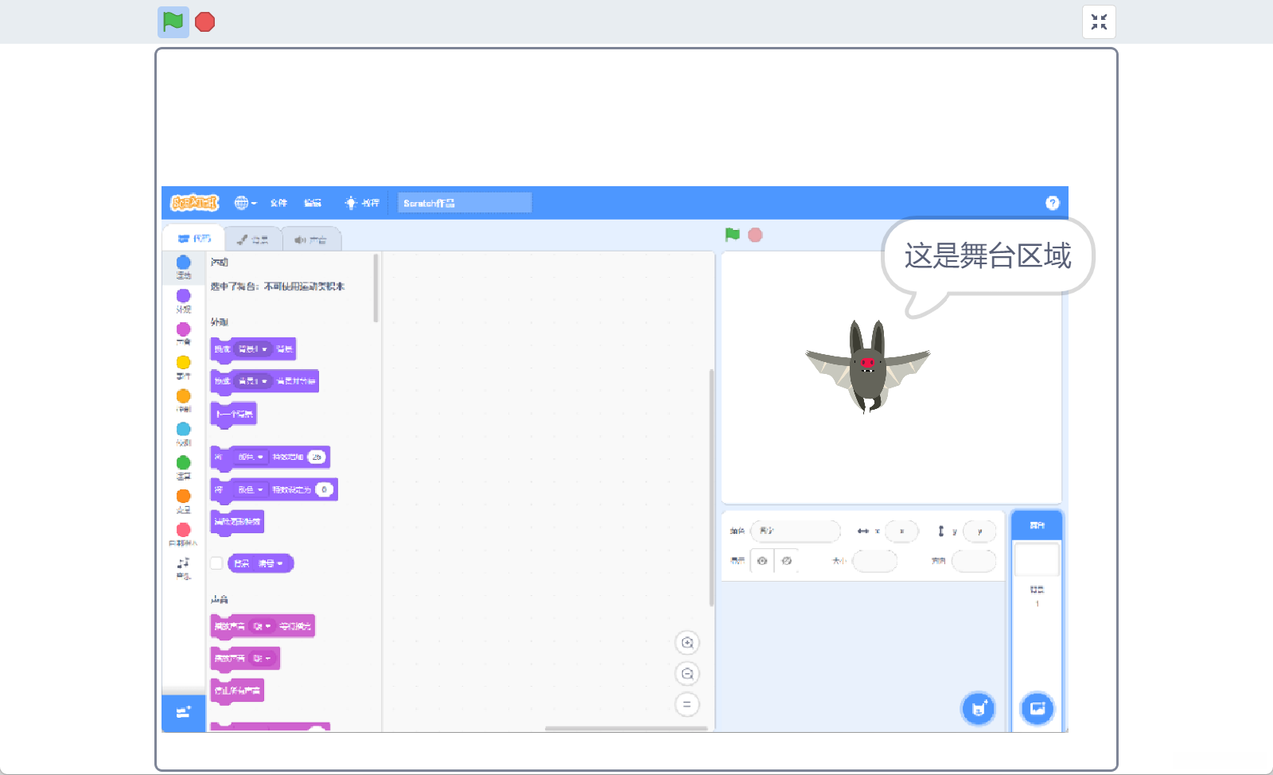This screenshot has height=775, width=1273.
Task: Open the tutorials lightbulb menu item
Action: coord(362,203)
